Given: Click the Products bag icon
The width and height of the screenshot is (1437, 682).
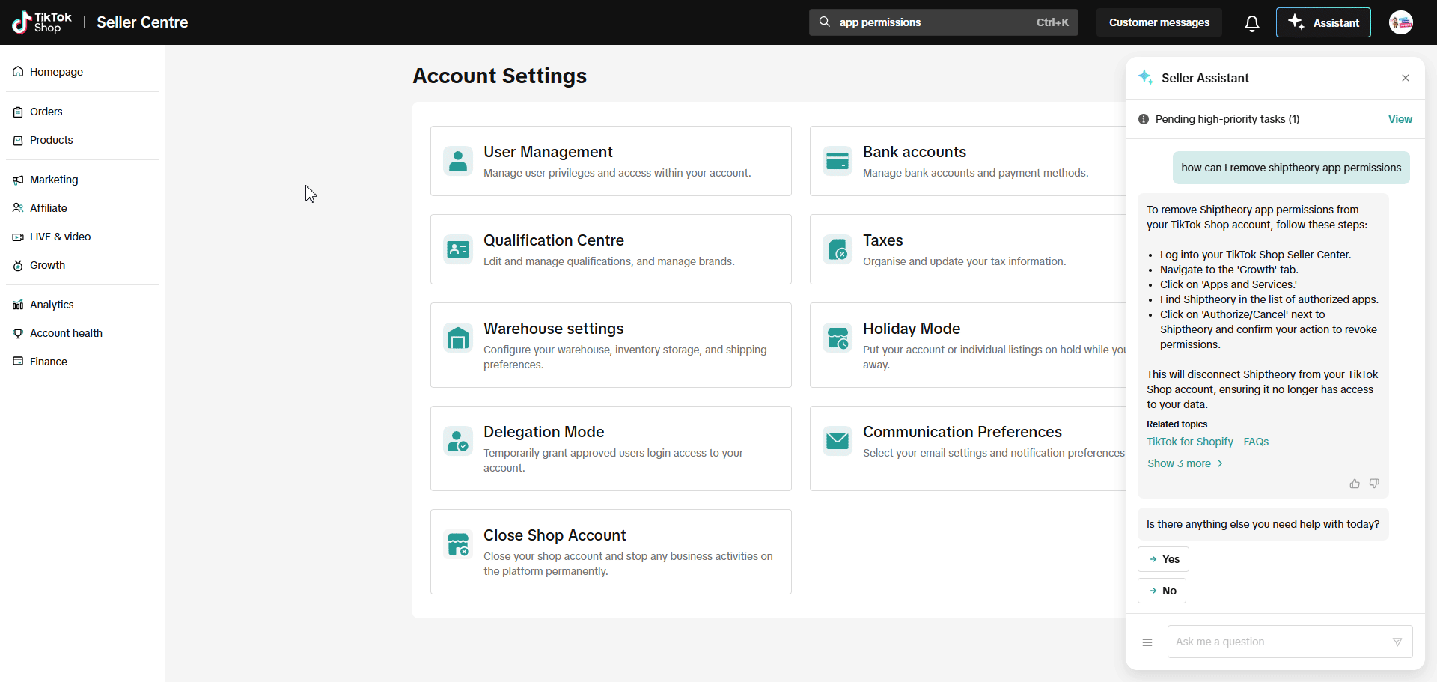Looking at the screenshot, I should click(x=18, y=140).
